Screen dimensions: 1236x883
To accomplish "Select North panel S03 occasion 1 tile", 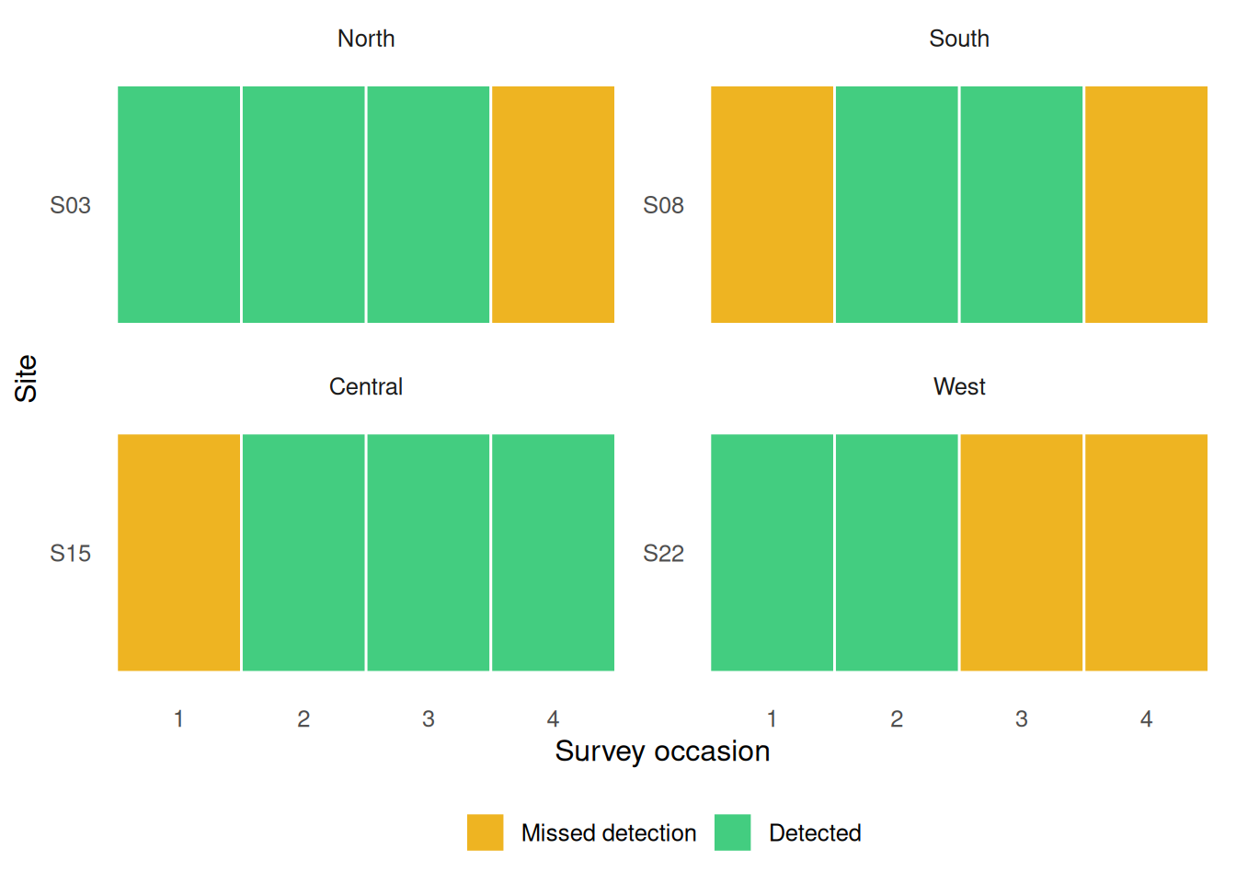I will (x=179, y=204).
